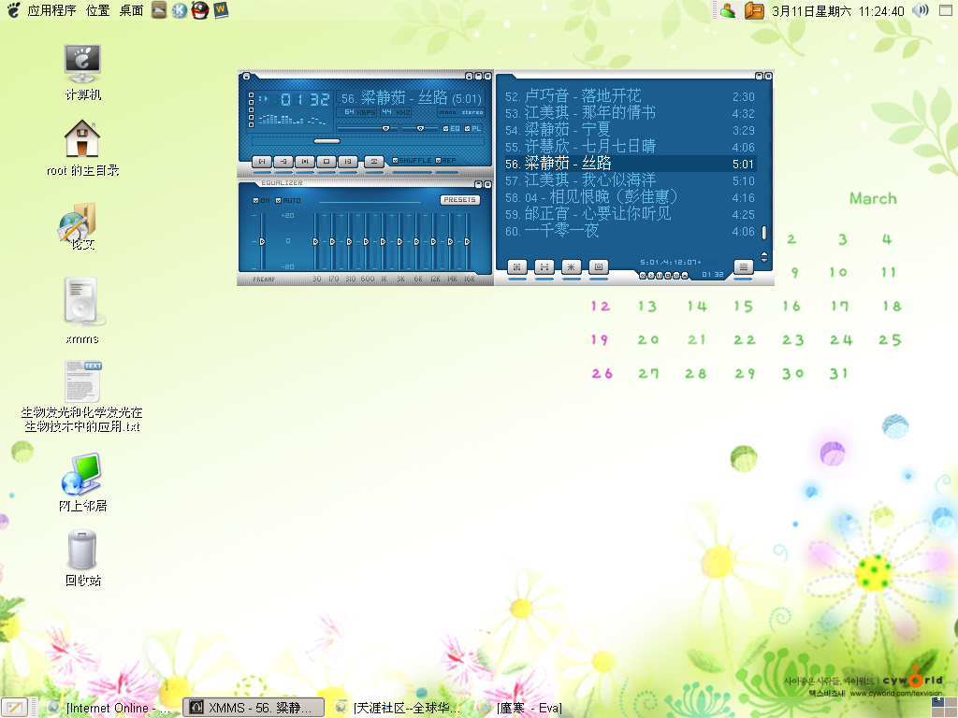Click the mini stop button in playlist footer
The image size is (958, 718).
[x=668, y=276]
